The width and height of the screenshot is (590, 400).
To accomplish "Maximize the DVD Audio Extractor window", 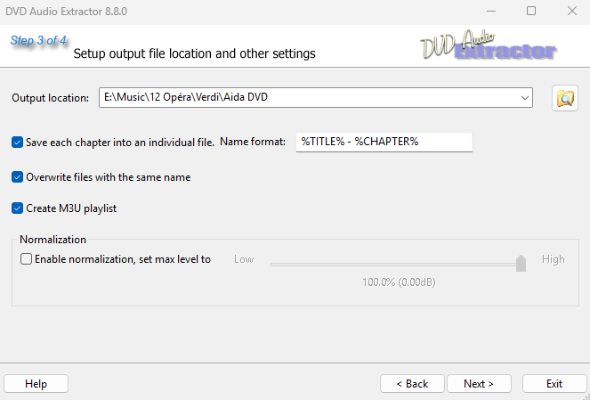I will pyautogui.click(x=531, y=12).
